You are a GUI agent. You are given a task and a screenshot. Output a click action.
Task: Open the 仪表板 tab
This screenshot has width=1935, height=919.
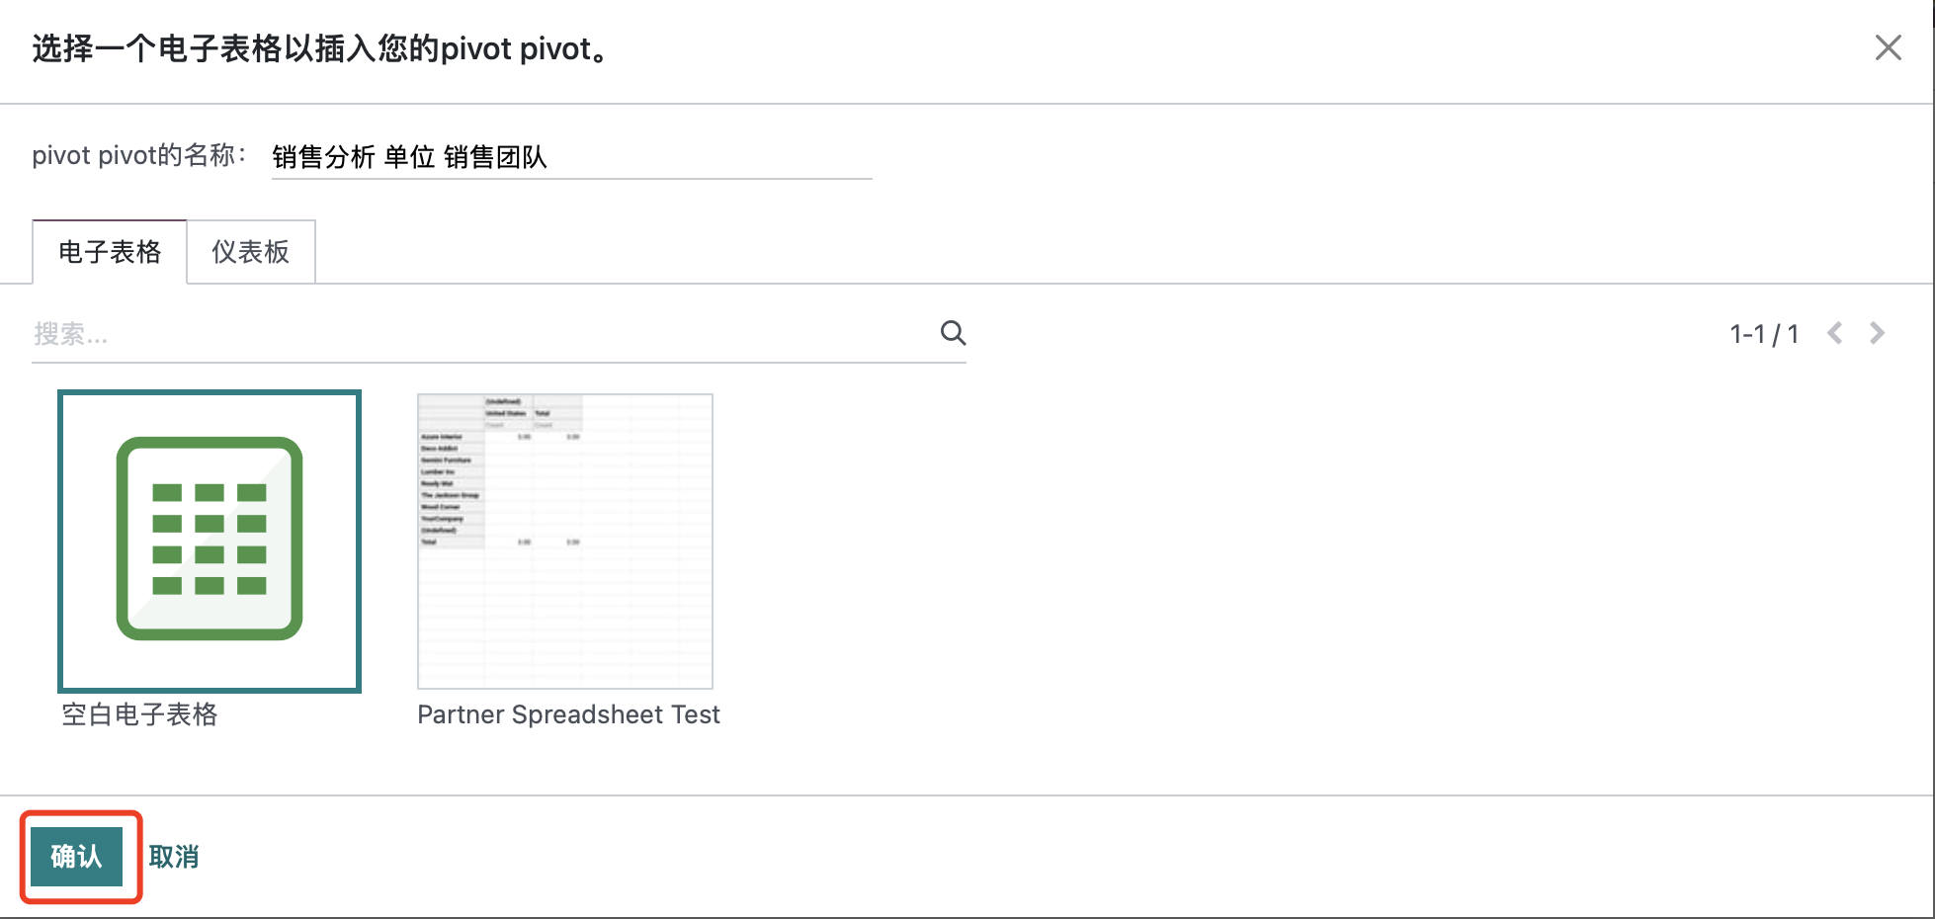[x=251, y=252]
